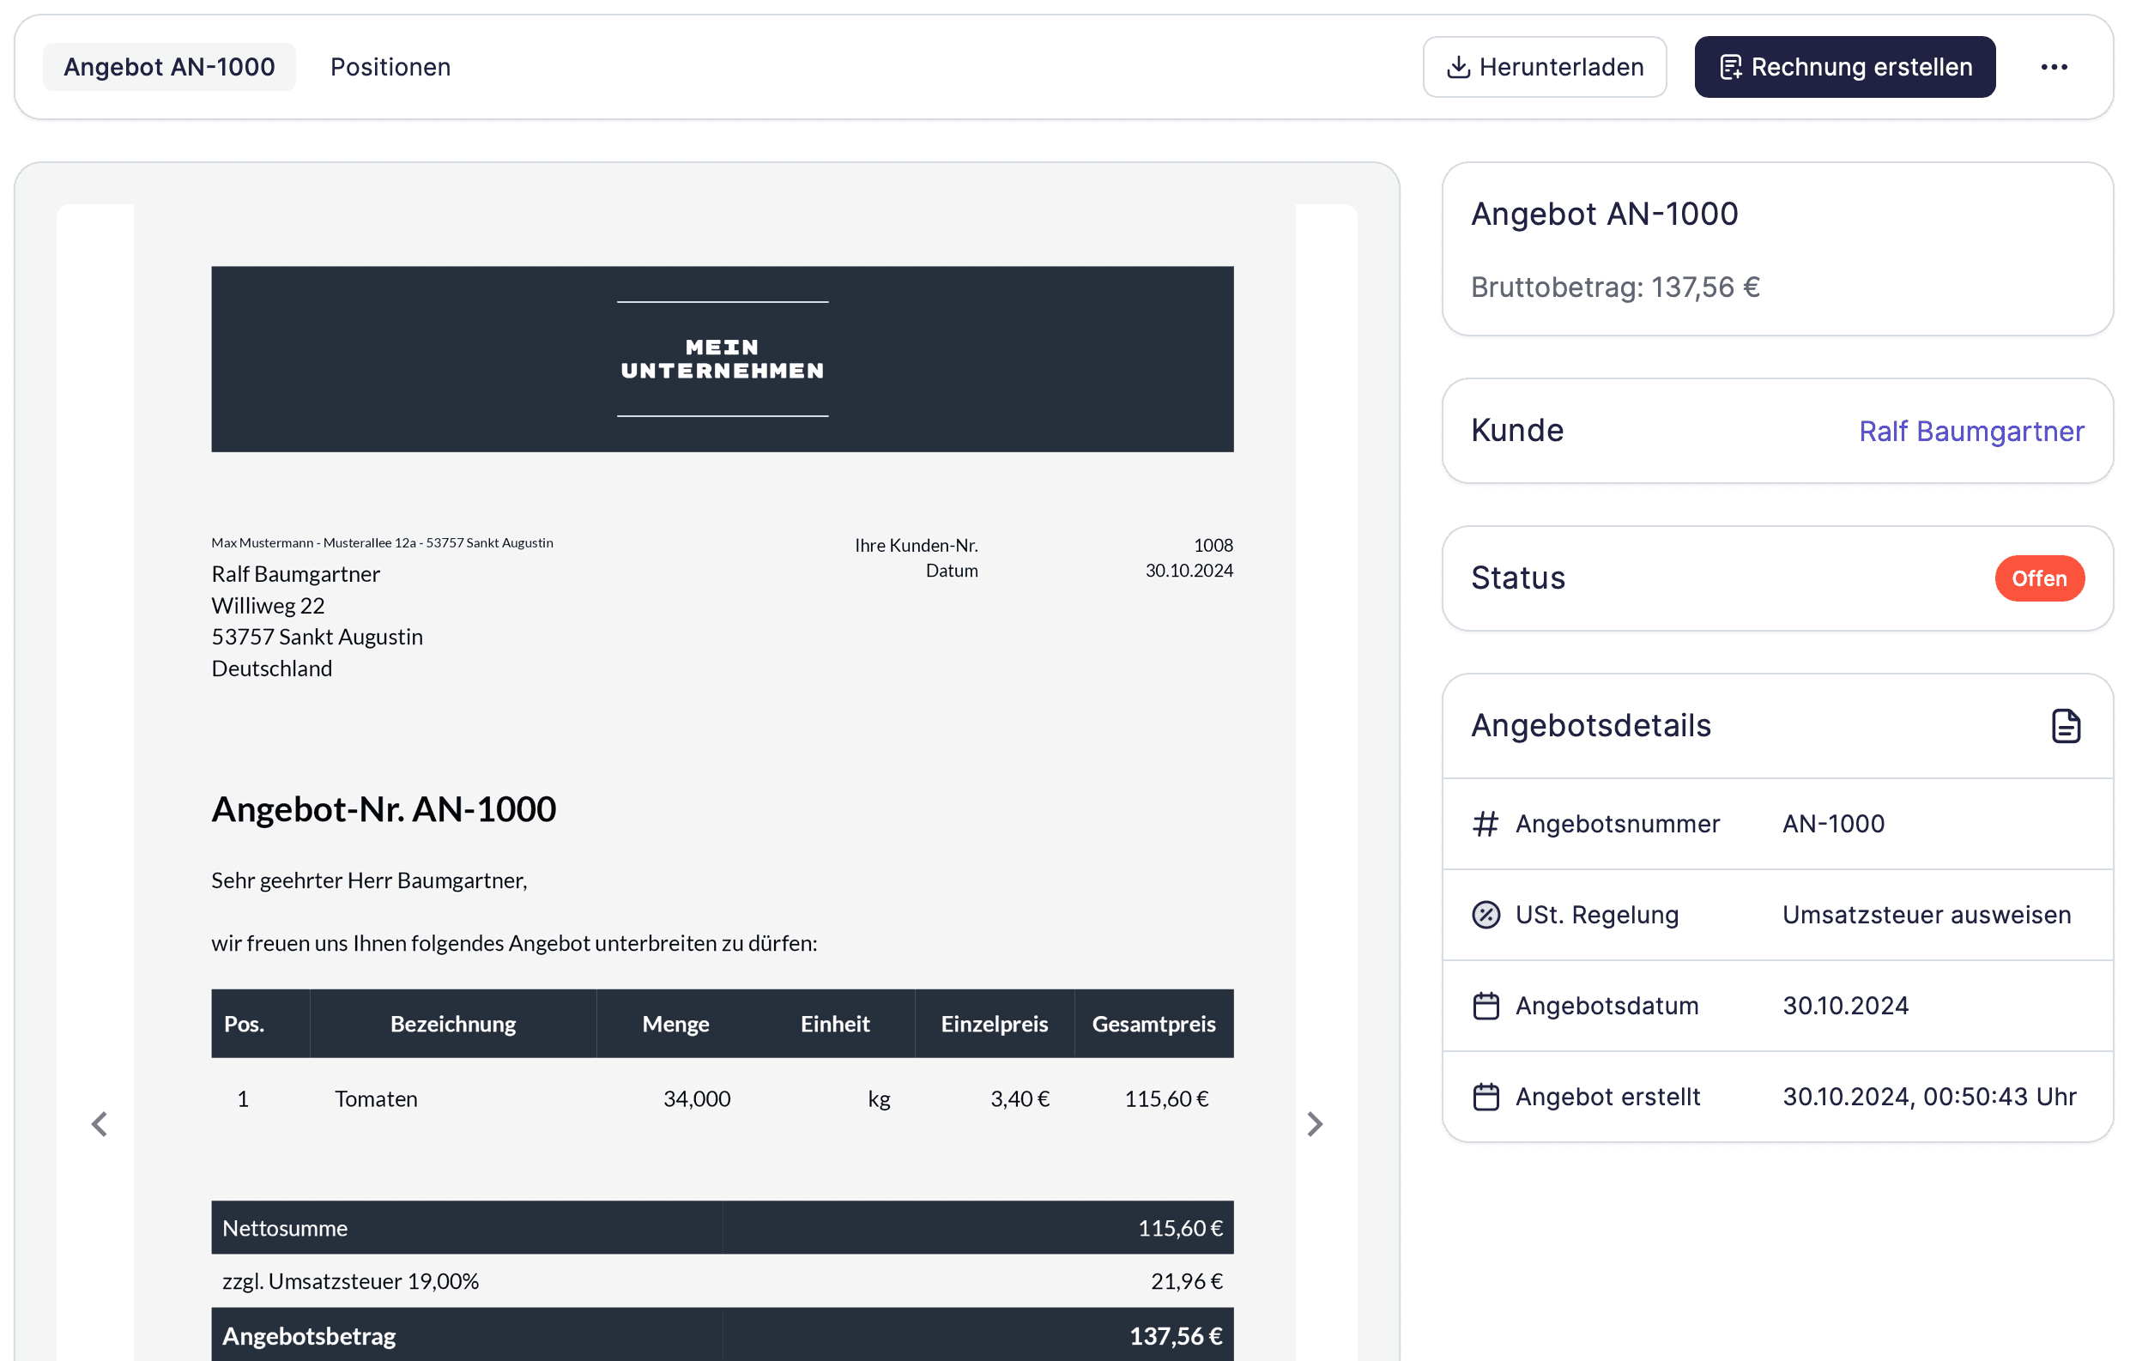The image size is (2130, 1361).
Task: Click the Gesamtpreis value 115,60 € in Tomaten row
Action: coord(1166,1098)
